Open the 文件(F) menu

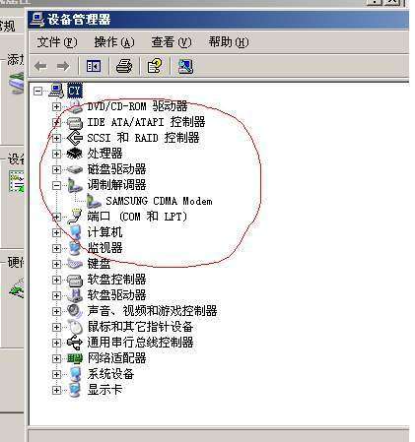point(57,42)
